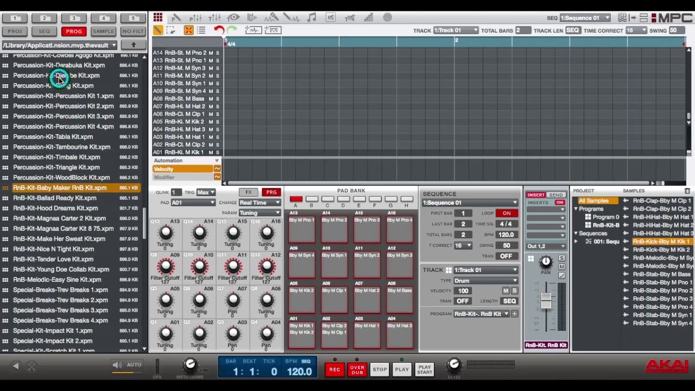Trigger pad A08 Bby M Bass
The image size is (695, 391).
click(400, 300)
